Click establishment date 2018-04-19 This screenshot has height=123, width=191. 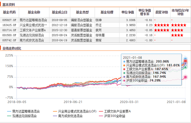59,40
